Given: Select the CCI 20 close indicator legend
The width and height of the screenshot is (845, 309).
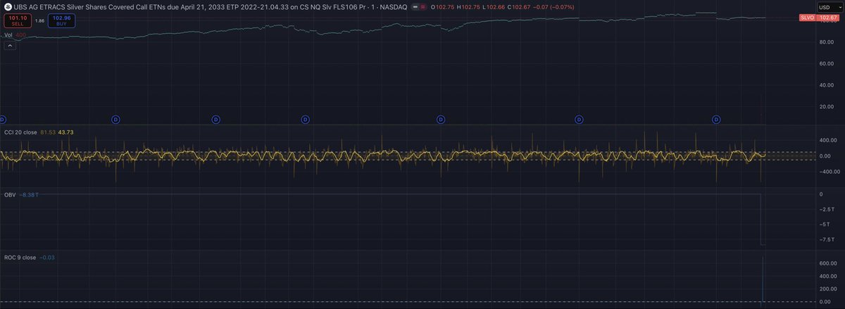Looking at the screenshot, I should [x=20, y=132].
